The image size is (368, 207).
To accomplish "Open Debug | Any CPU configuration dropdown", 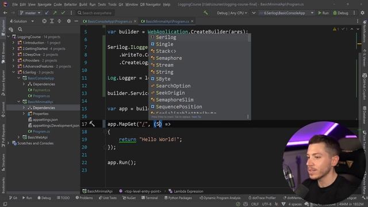I will coord(232,13).
